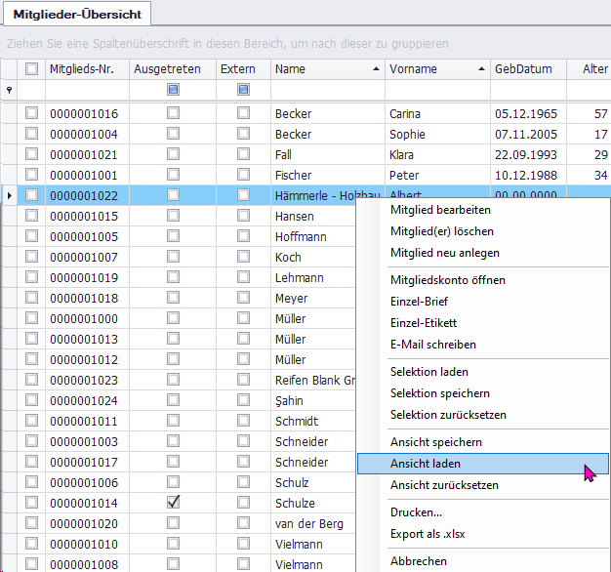Click the sort arrow in Name column header
This screenshot has height=572, width=611.
click(376, 69)
